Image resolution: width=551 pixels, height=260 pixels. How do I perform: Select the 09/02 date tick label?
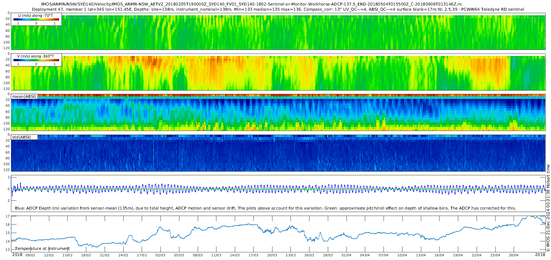(30, 255)
